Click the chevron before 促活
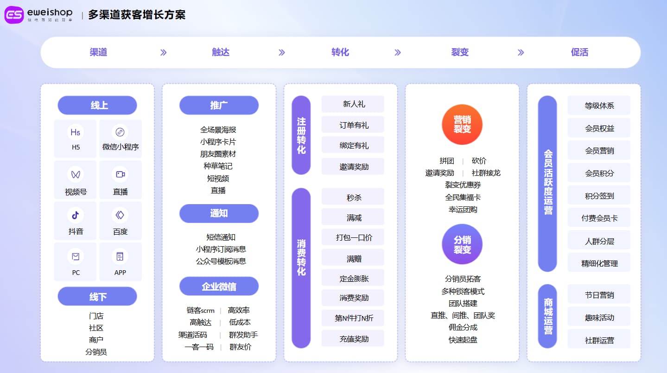Viewport: 667px width, 373px height. (521, 53)
